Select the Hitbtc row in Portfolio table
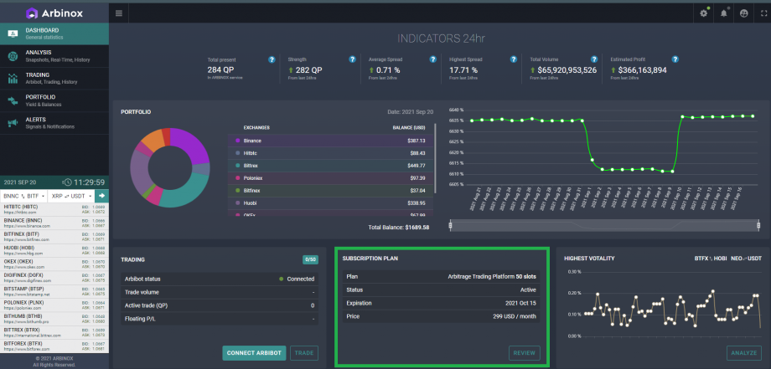Viewport: 771px width, 369px height. [330, 153]
